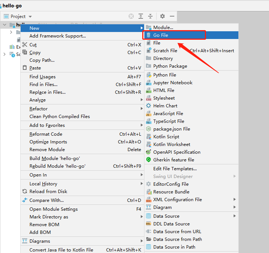The height and width of the screenshot is (253, 269).
Task: Open Project panel settings gear
Action: pos(163,16)
